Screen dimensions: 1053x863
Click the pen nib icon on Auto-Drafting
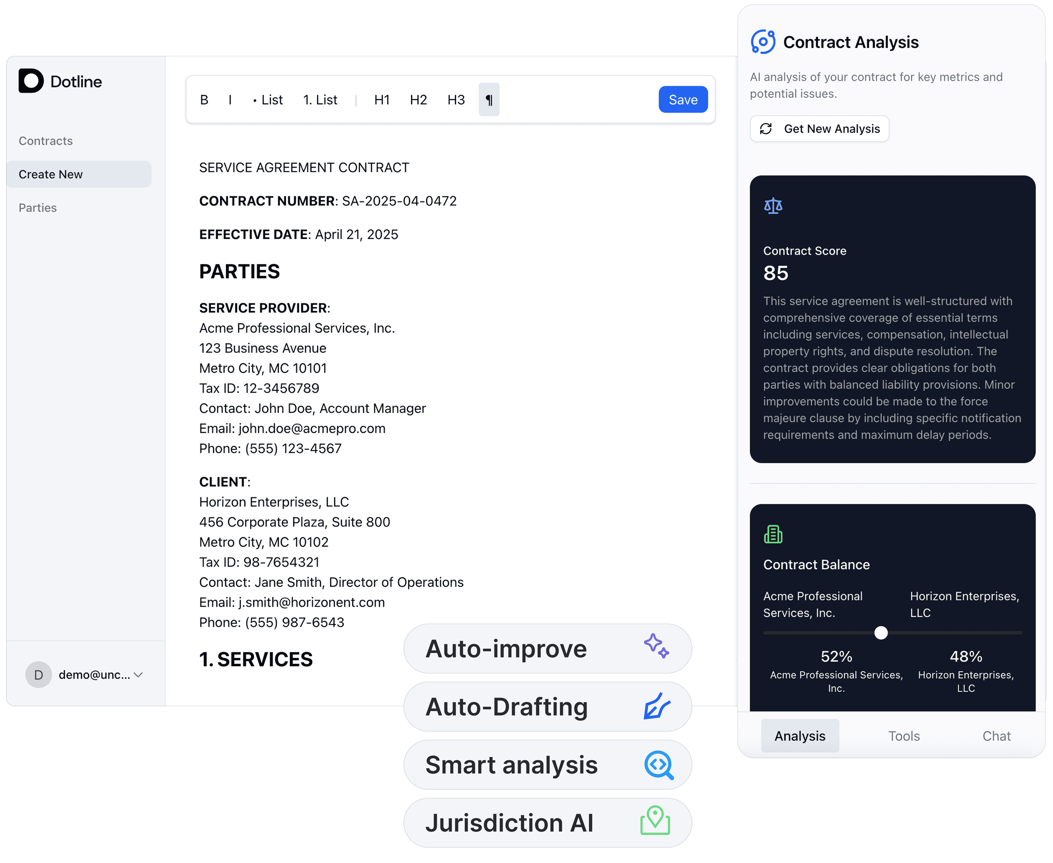click(x=657, y=706)
